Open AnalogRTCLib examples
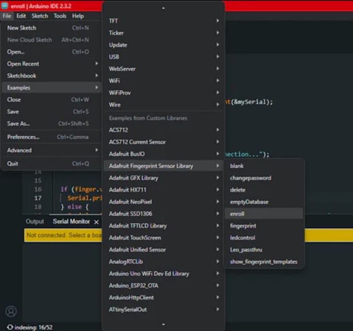The width and height of the screenshot is (353, 331). [164, 261]
